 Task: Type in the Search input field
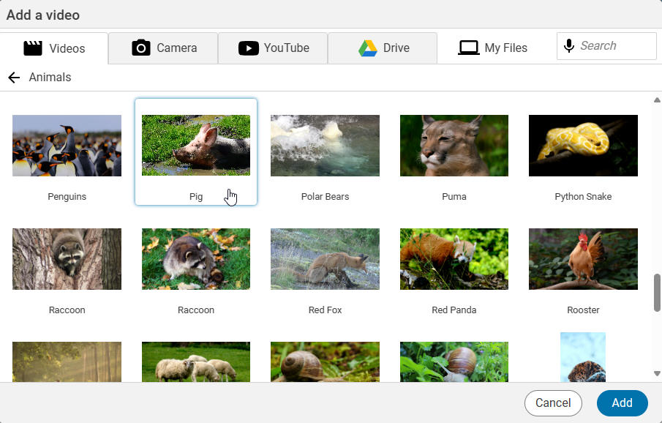pos(614,46)
